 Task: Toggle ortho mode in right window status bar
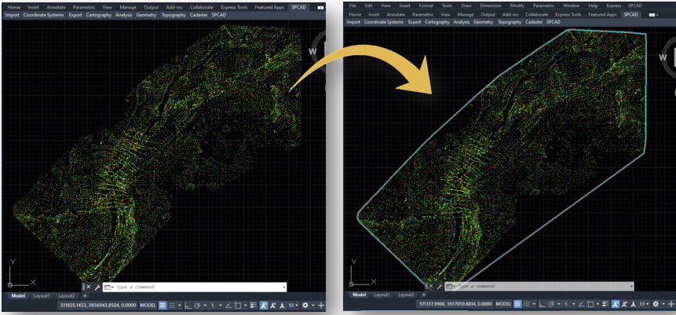[x=542, y=304]
